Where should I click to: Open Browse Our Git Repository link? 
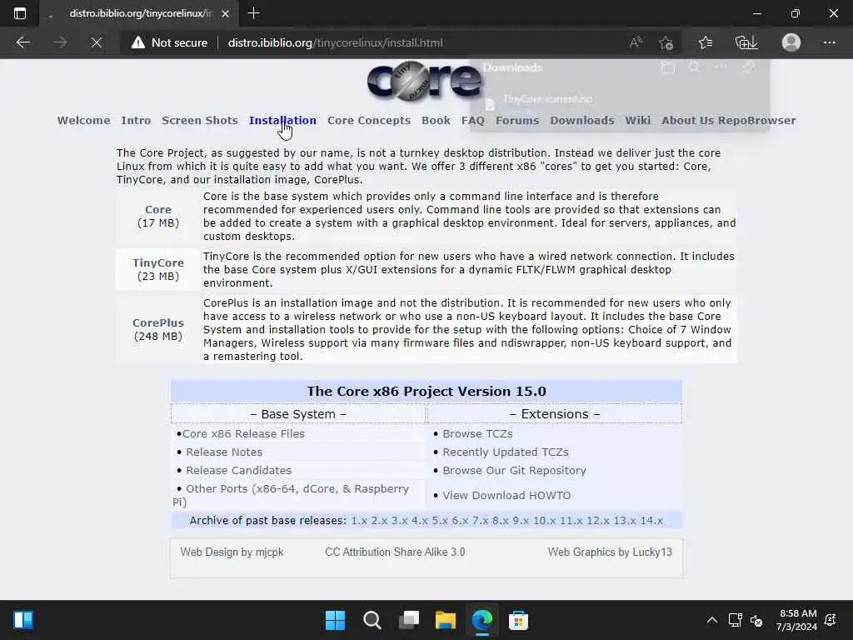pyautogui.click(x=514, y=470)
